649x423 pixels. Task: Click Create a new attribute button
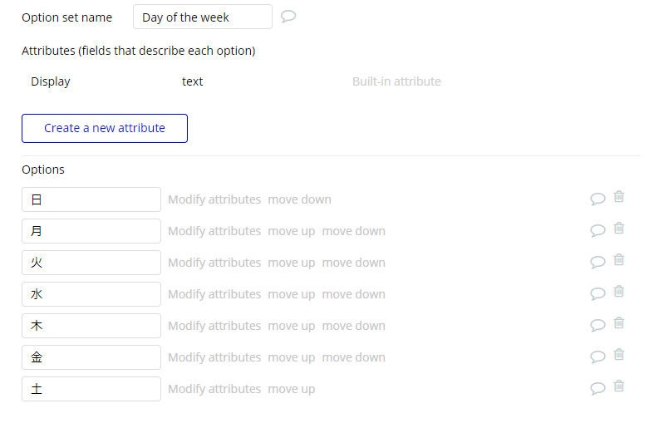tap(105, 128)
